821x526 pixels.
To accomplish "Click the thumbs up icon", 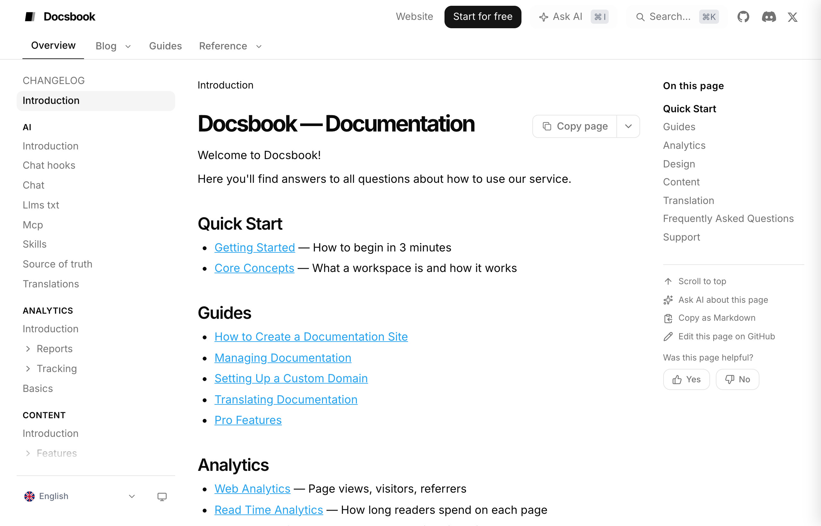I will [x=677, y=379].
